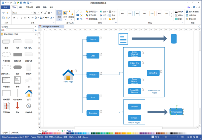Viewport: 202px width, 140px height.
Task: Toggle strikethrough formatting
Action: point(25,18)
